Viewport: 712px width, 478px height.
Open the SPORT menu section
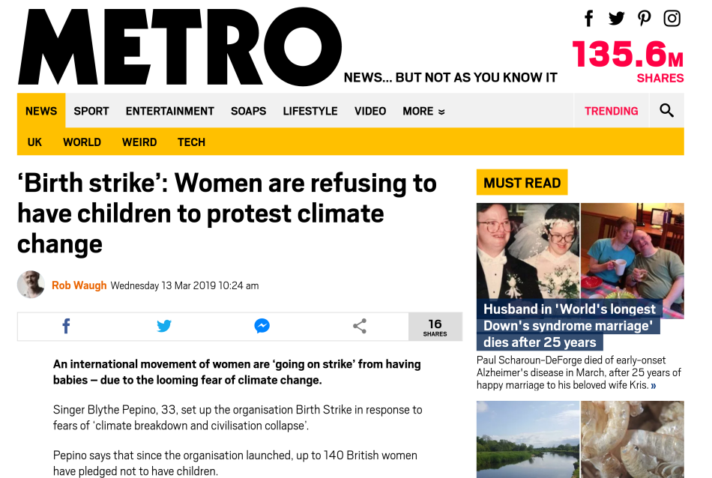(x=91, y=111)
